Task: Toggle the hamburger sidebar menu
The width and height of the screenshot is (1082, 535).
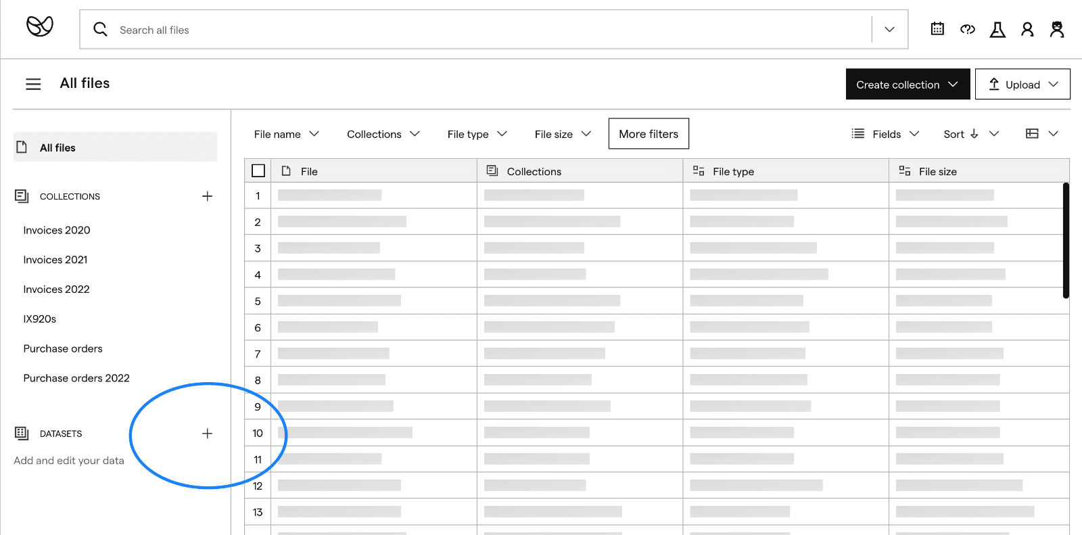Action: (33, 84)
